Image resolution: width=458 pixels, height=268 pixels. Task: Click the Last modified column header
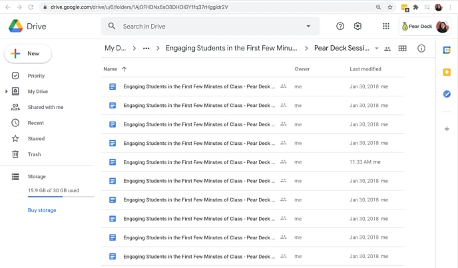pyautogui.click(x=365, y=69)
